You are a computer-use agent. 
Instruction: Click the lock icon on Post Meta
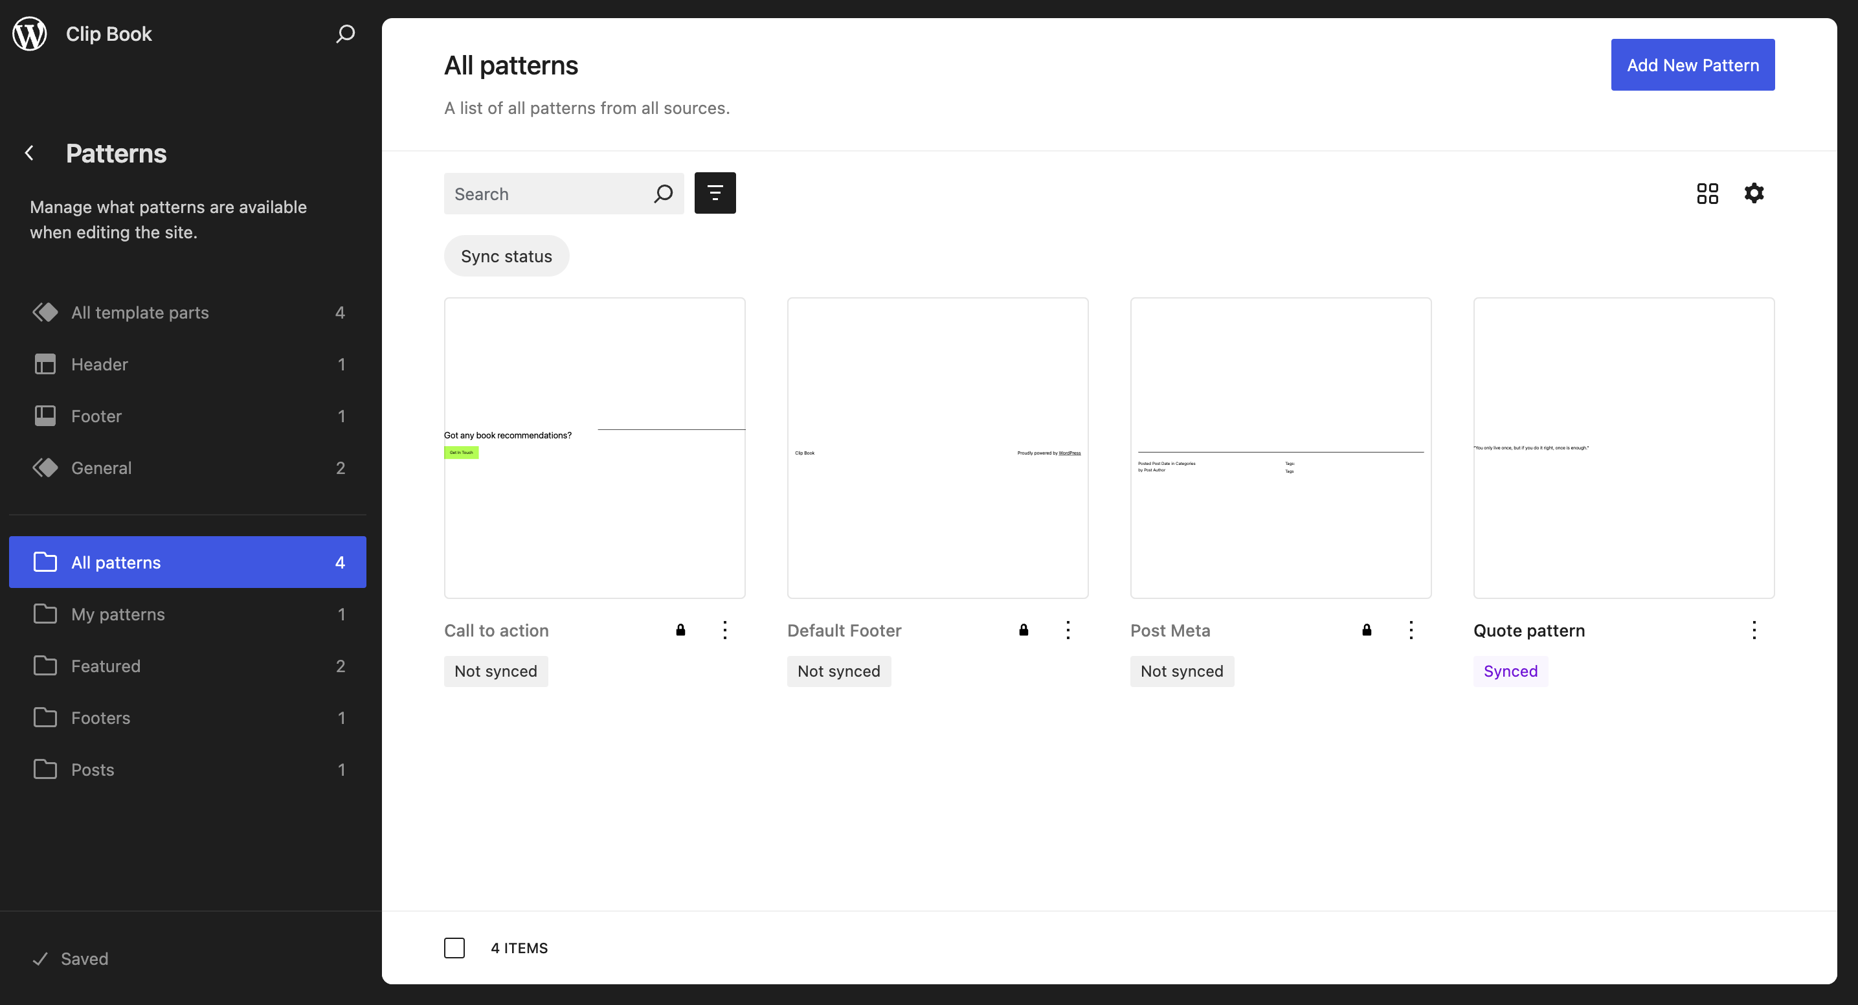click(1366, 630)
